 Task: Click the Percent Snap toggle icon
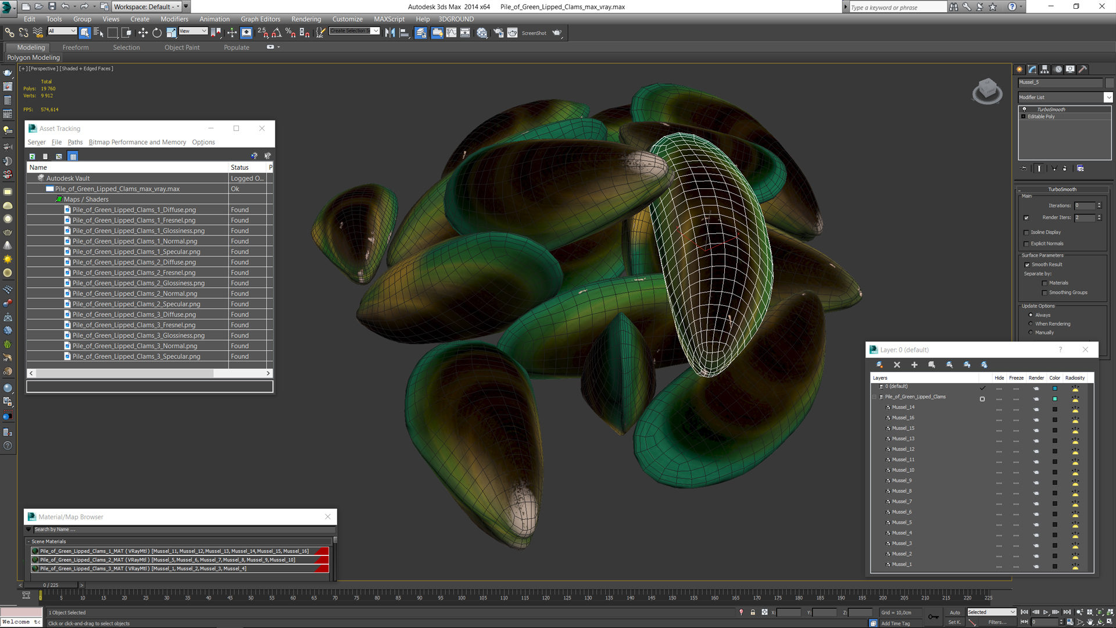[x=290, y=33]
